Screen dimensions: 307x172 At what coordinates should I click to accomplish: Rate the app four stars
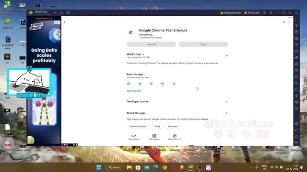163,84
